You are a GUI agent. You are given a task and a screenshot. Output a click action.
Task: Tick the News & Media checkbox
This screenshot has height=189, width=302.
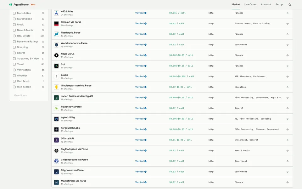[14, 30]
